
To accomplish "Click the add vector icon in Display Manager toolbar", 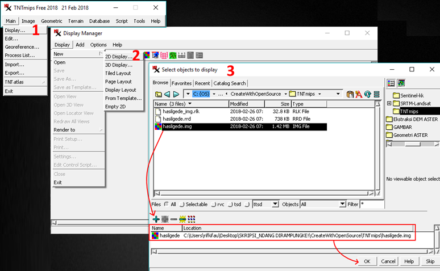I will click(155, 55).
